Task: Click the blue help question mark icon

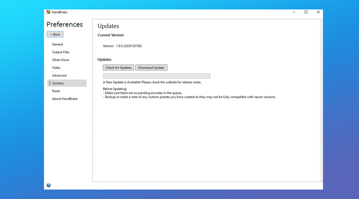Action: click(48, 185)
